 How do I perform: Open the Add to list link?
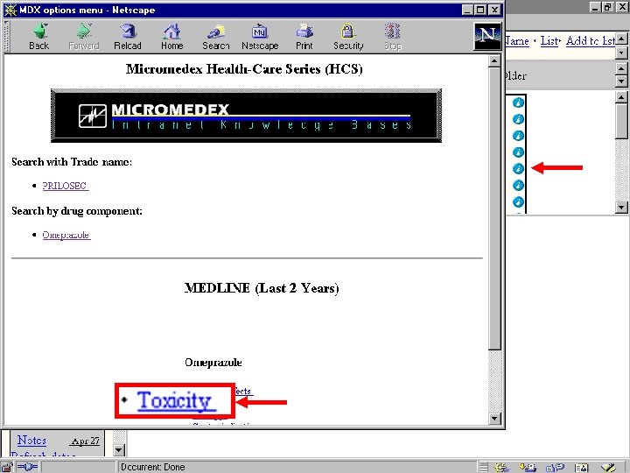[591, 41]
